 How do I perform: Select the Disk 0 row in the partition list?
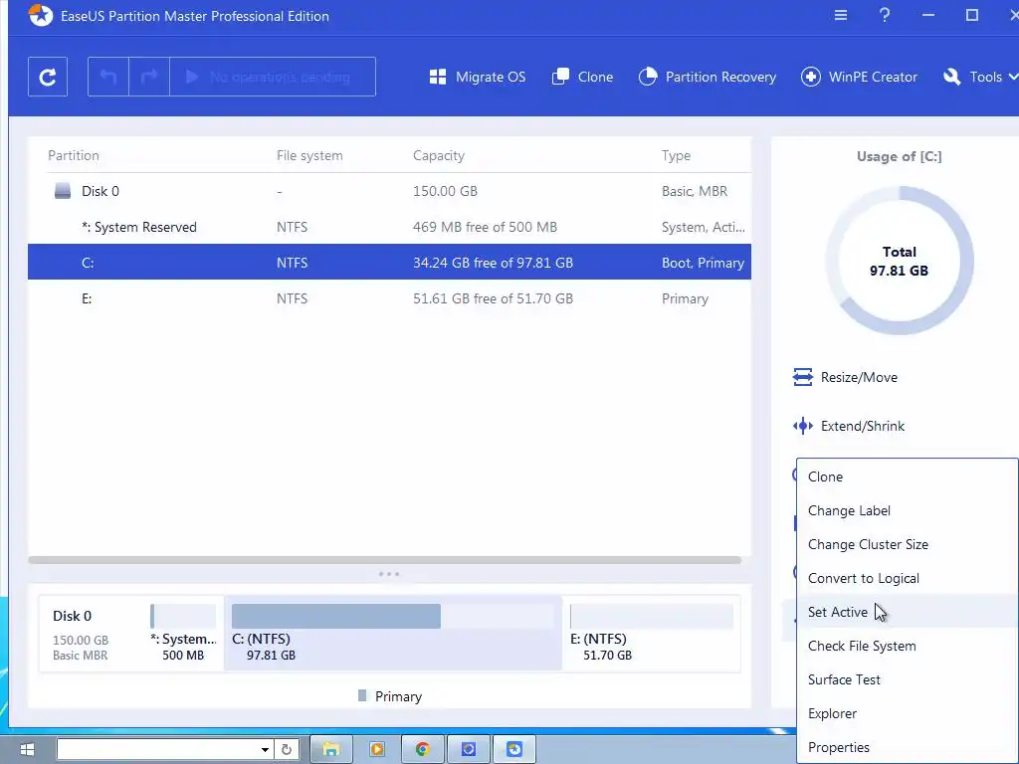pyautogui.click(x=389, y=191)
